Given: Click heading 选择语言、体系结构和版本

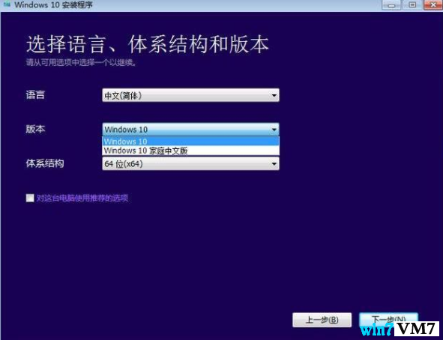Looking at the screenshot, I should point(147,44).
